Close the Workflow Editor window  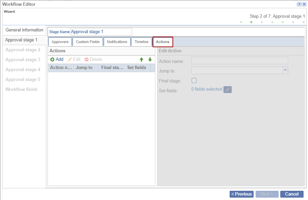click(304, 4)
